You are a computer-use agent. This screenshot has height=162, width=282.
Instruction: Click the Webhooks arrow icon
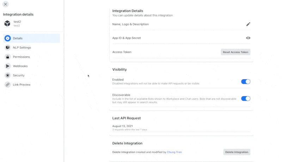pos(7,66)
